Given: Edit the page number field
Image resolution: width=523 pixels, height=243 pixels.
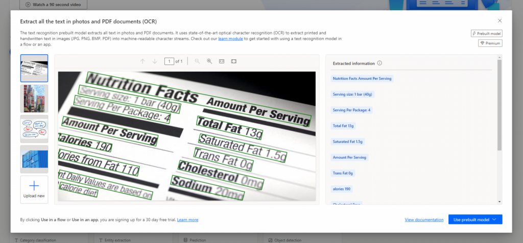Looking at the screenshot, I should point(169,61).
